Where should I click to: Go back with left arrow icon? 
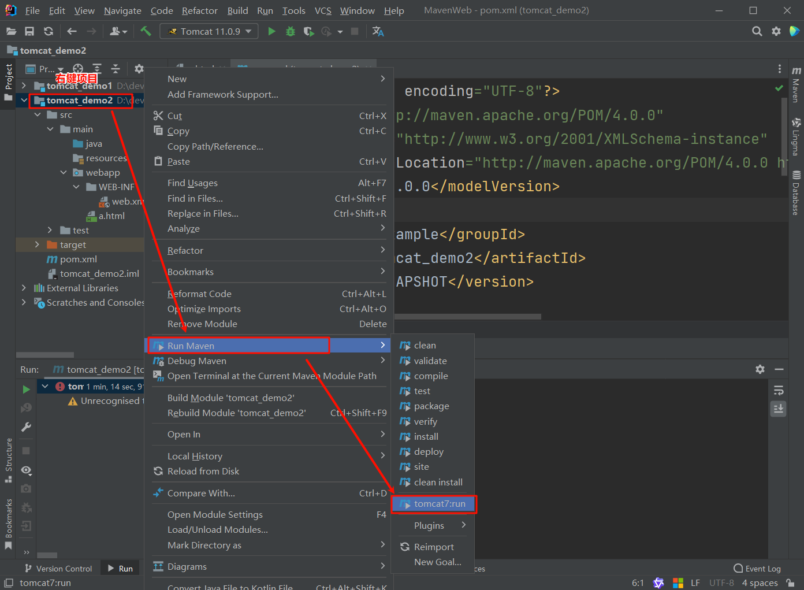[x=72, y=31]
